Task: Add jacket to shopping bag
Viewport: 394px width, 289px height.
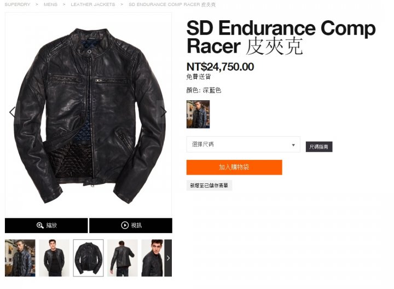Action: [x=234, y=167]
